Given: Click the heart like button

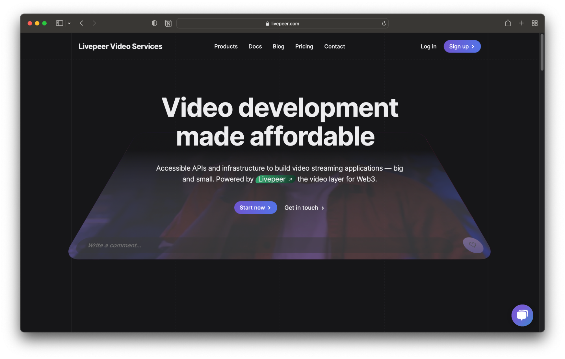Looking at the screenshot, I should click(473, 245).
